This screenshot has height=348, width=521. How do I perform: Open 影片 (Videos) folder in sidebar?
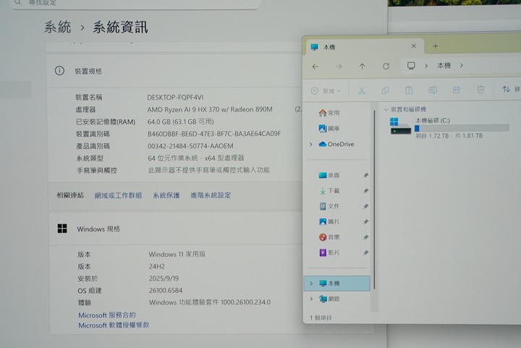tap(329, 252)
